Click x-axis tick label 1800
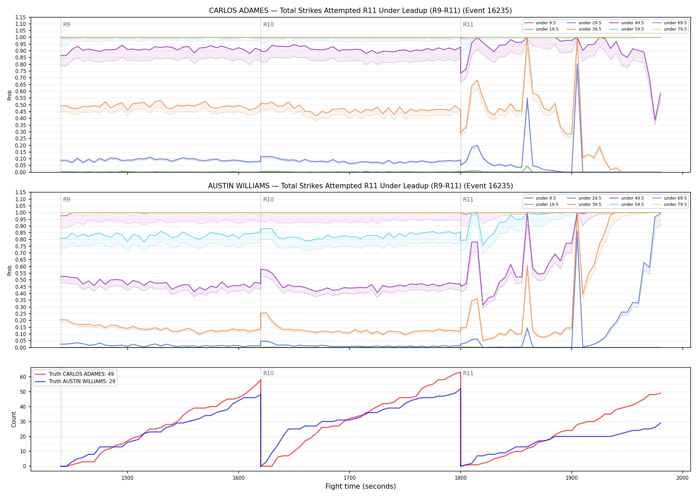Viewport: 698px width, 498px height. pyautogui.click(x=460, y=478)
